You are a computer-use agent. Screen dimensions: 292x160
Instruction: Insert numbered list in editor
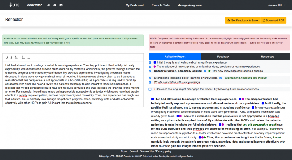click(23, 57)
